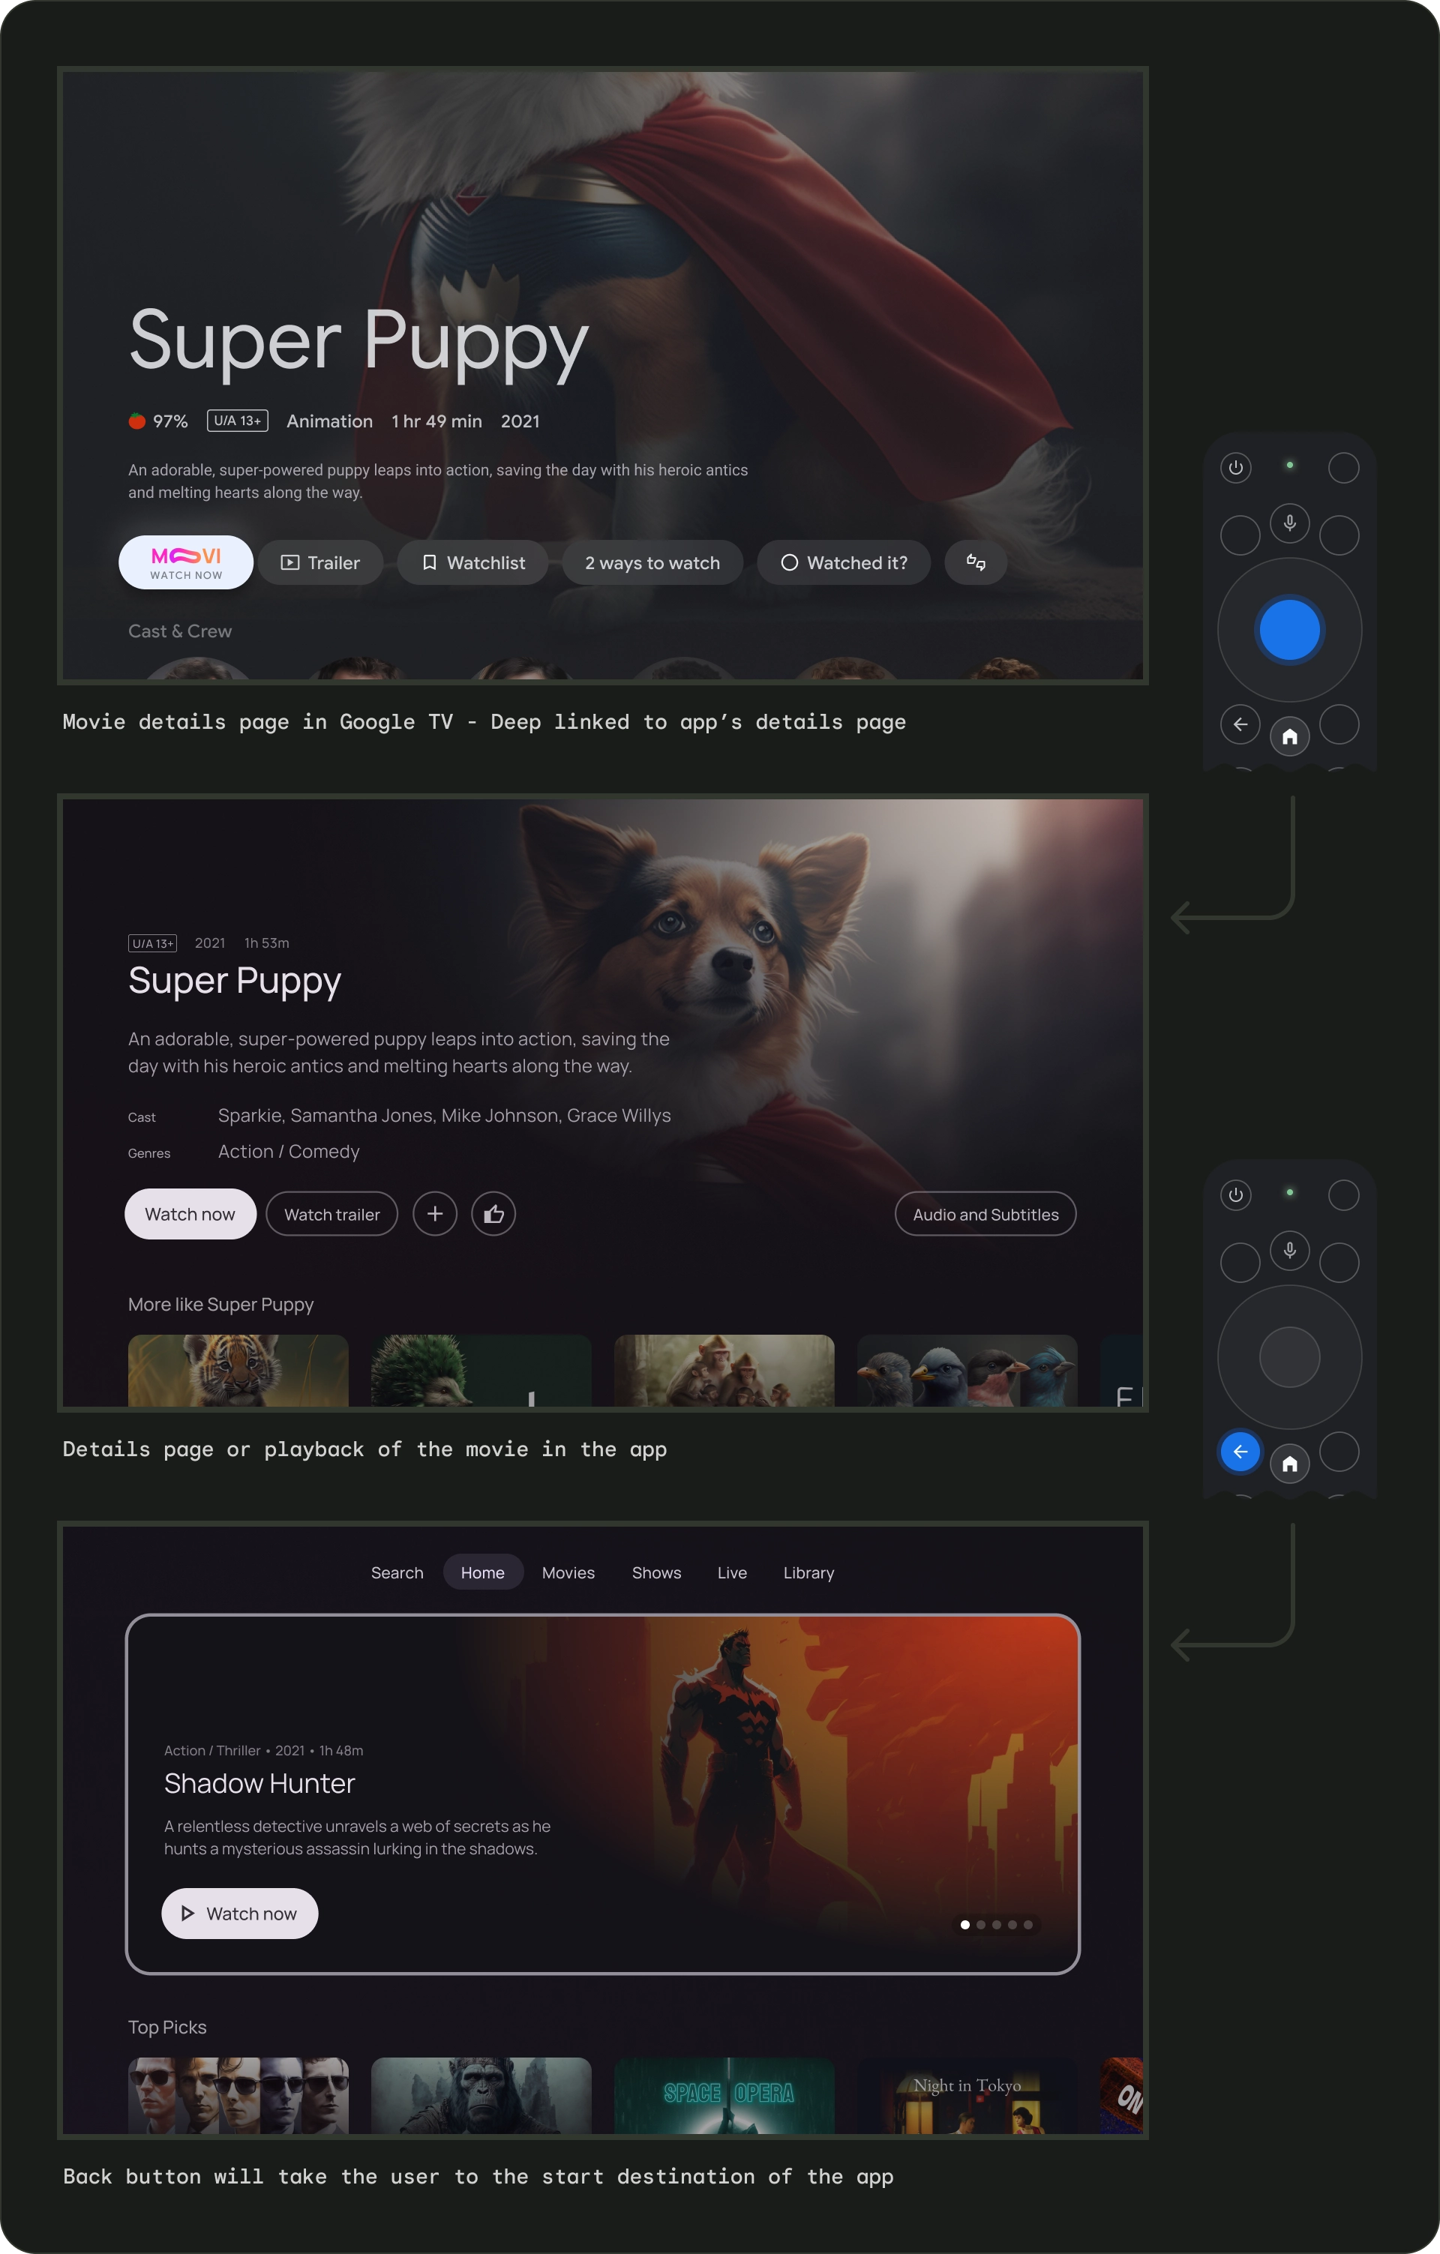1440x2254 pixels.
Task: Click the add (+) icon in app details
Action: (x=436, y=1214)
